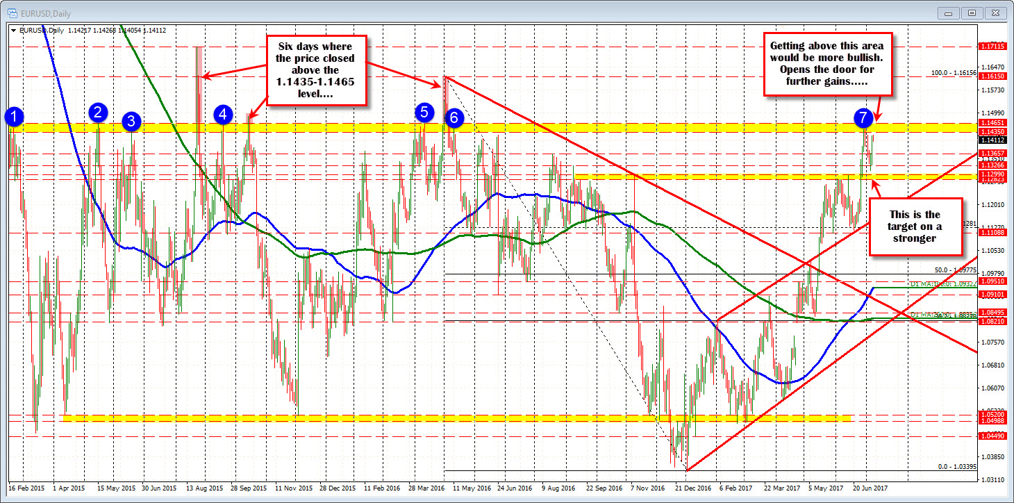Select the red price label 1.16150
The image size is (1014, 503).
click(x=991, y=76)
